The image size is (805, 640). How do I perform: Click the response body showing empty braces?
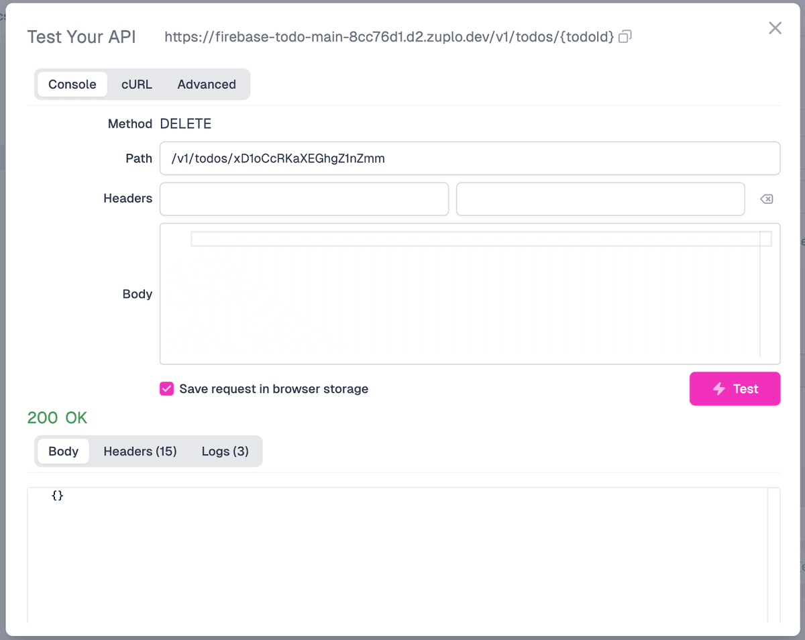[58, 495]
